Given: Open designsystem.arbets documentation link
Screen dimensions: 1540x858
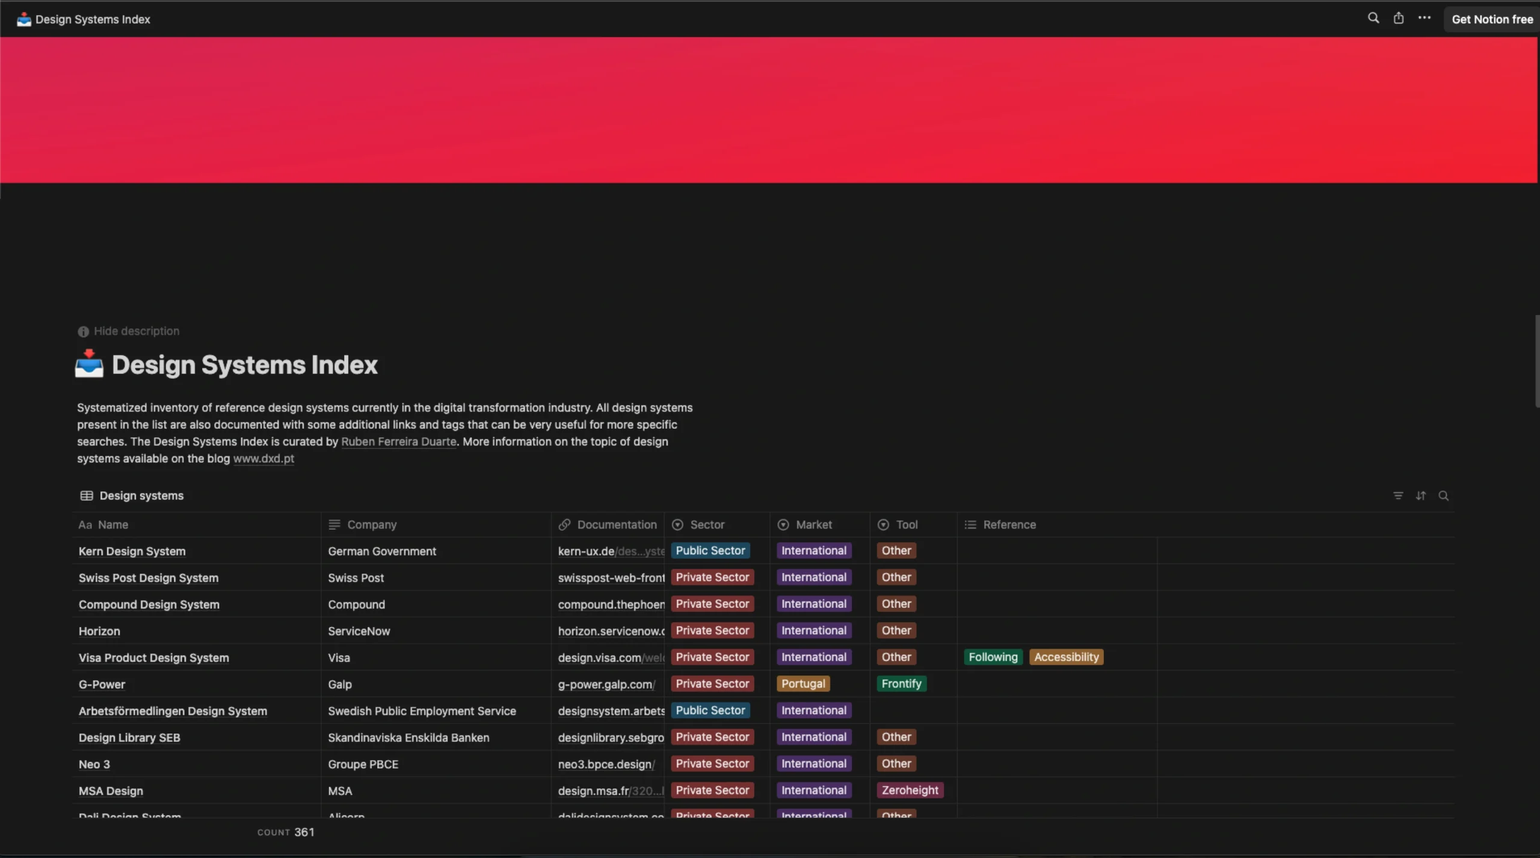Looking at the screenshot, I should (x=611, y=711).
